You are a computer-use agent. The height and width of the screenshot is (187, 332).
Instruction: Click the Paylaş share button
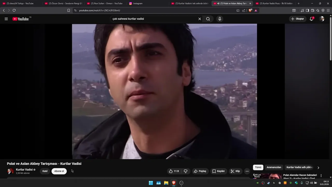pos(200,171)
